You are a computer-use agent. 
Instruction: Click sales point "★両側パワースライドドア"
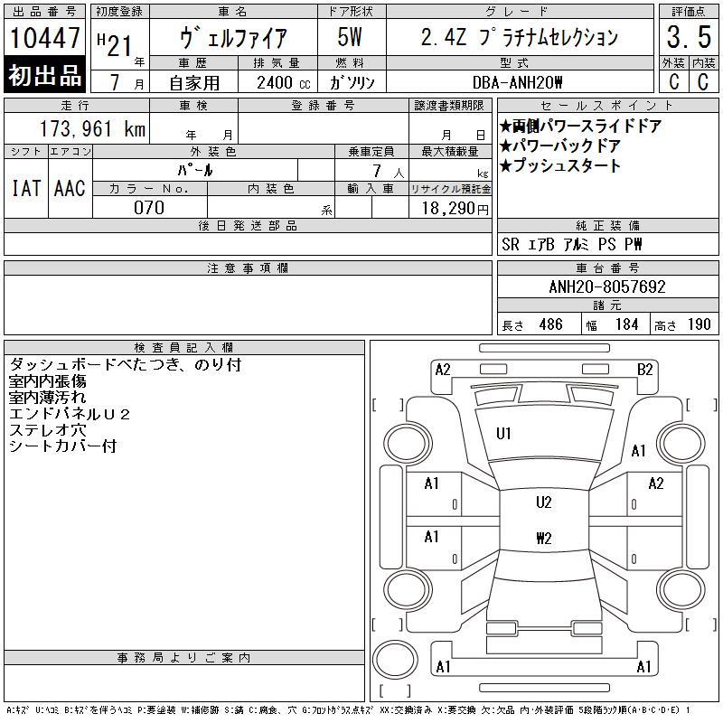(580, 126)
